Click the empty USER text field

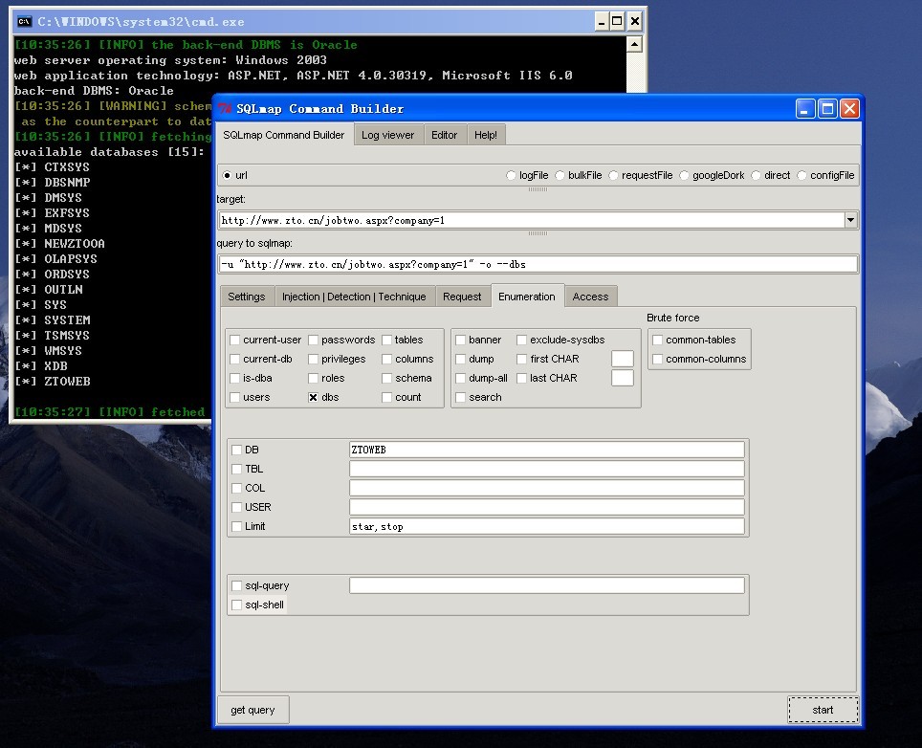[547, 507]
